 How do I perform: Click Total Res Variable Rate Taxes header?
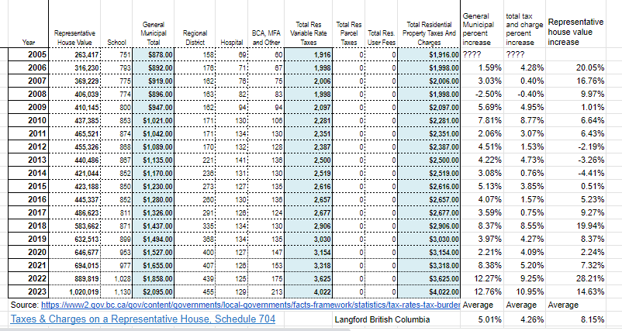[308, 33]
